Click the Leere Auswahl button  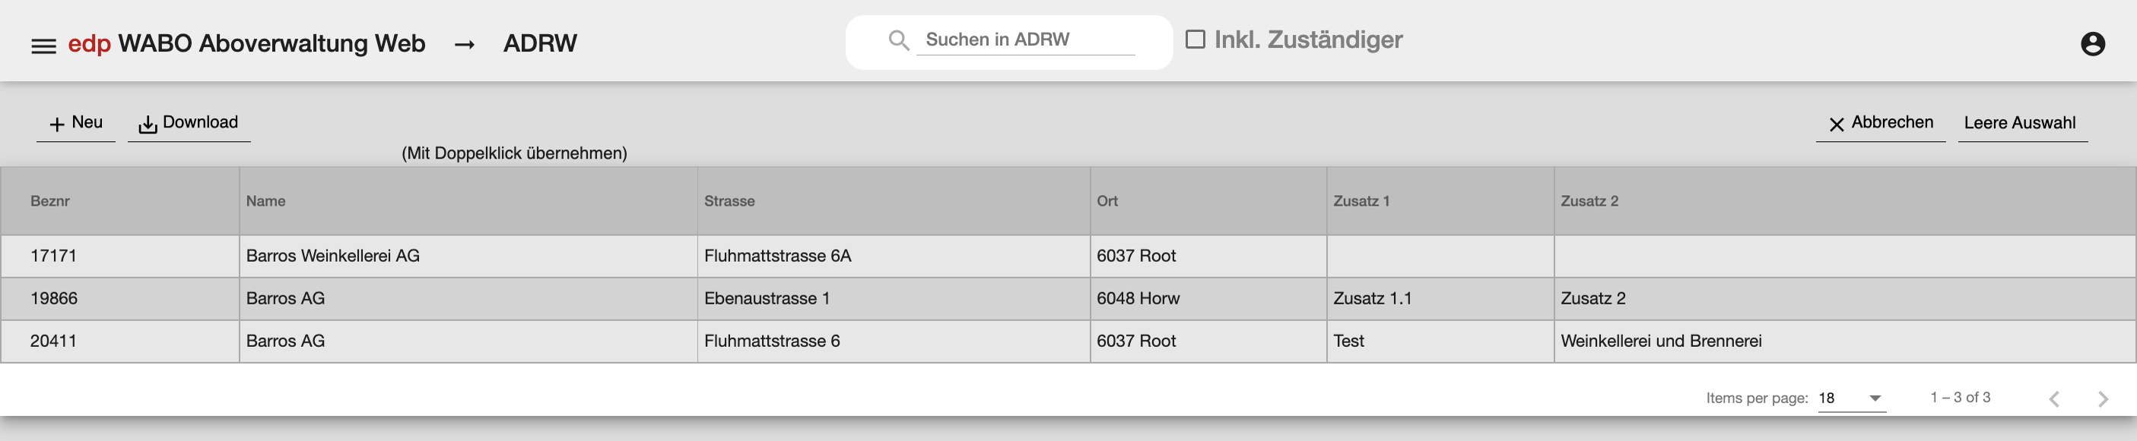point(2021,121)
